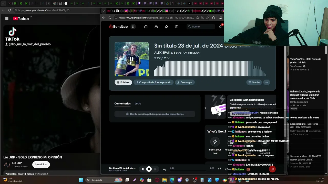Go to BandLab home feed icon
This screenshot has height=184, width=328.
click(x=146, y=27)
